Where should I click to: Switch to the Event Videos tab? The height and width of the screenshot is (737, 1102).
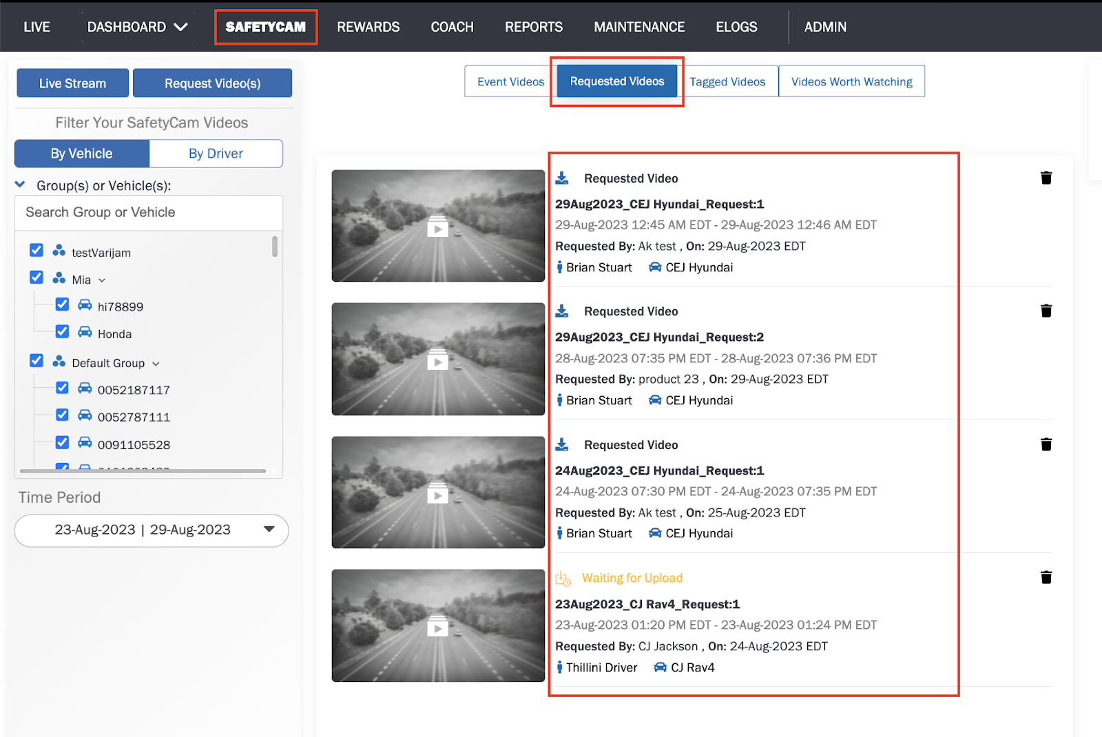point(510,81)
